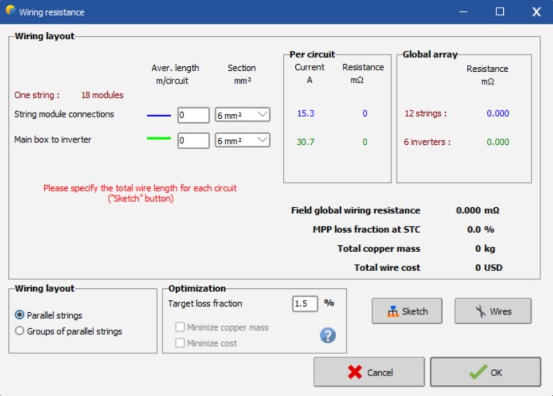Click the Target loss fraction input field
The height and width of the screenshot is (396, 553).
(305, 304)
